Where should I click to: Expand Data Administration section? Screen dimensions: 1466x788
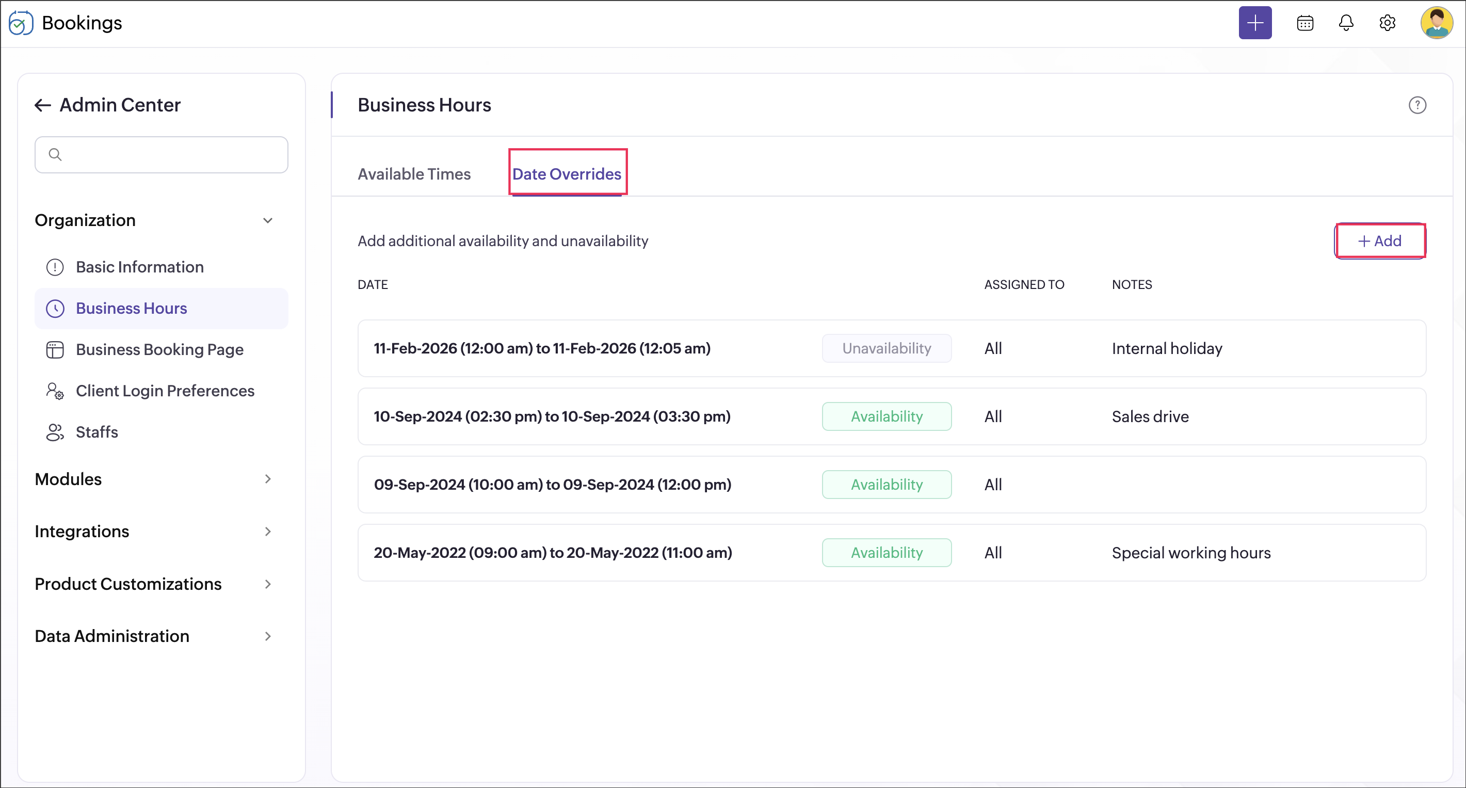pyautogui.click(x=267, y=636)
